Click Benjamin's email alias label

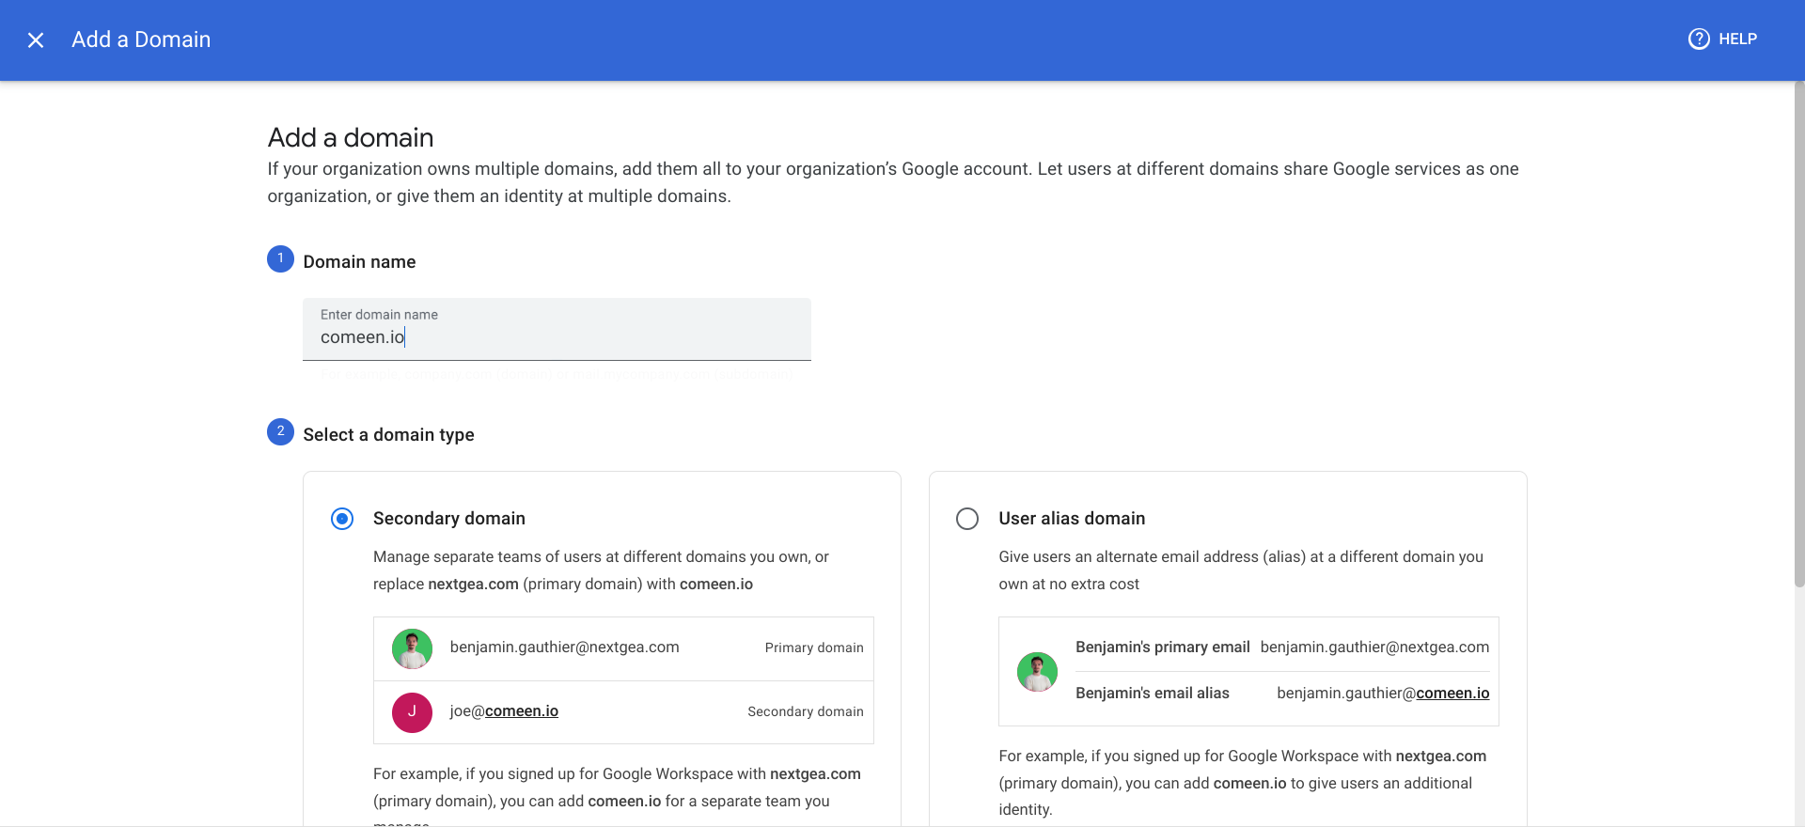click(1152, 694)
